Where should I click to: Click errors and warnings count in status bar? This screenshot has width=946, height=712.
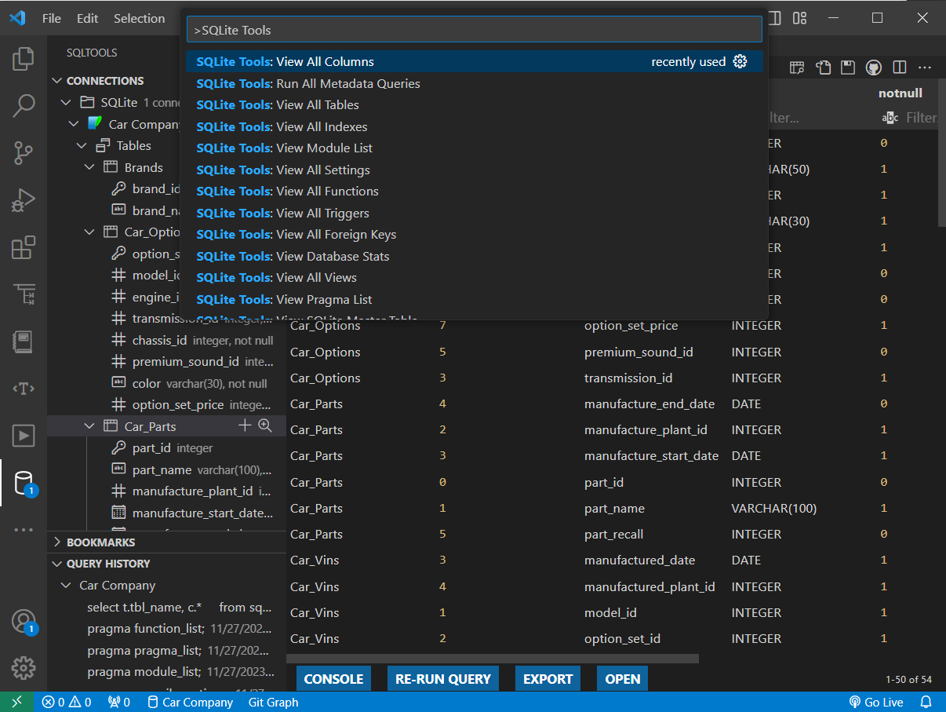click(67, 702)
